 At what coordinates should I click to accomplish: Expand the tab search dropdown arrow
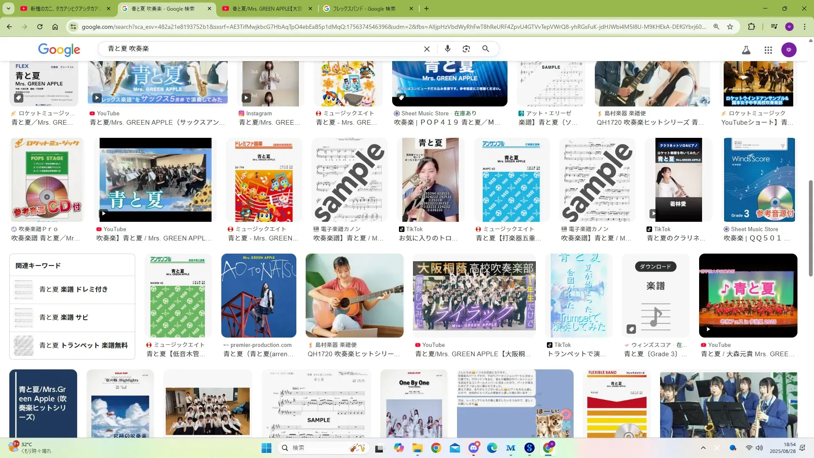8,8
